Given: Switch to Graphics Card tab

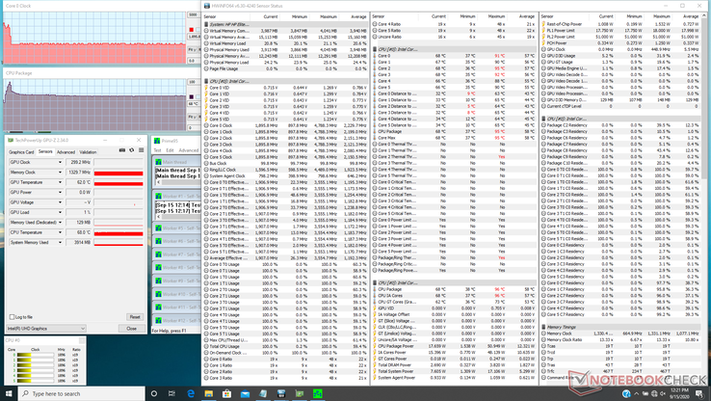Looking at the screenshot, I should pos(21,152).
